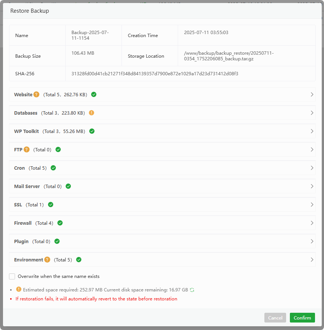Viewport: 324px width, 330px height.
Task: Click the orange warning icon on Databases
Action: point(91,113)
